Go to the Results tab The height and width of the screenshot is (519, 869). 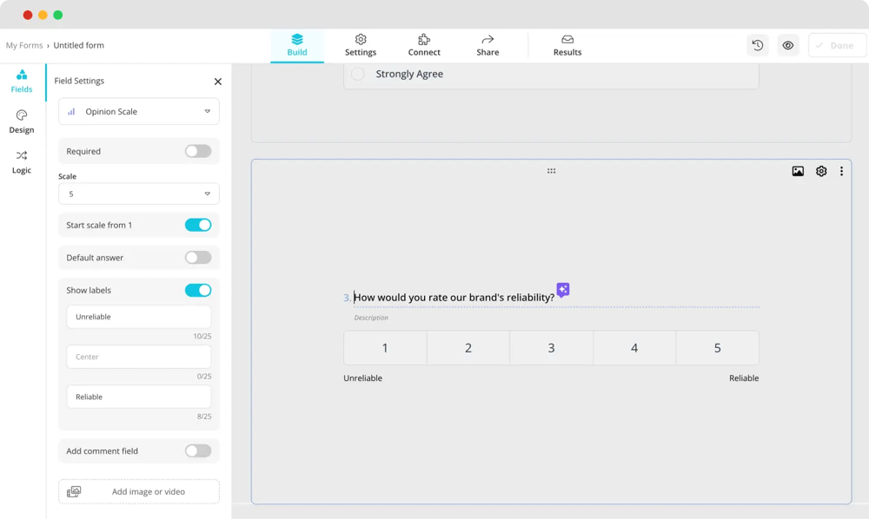pyautogui.click(x=567, y=45)
